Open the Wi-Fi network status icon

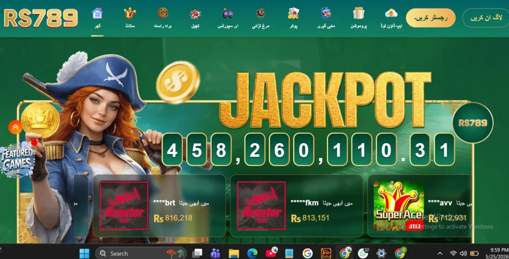pyautogui.click(x=453, y=253)
